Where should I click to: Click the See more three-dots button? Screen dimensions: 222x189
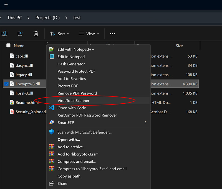tap(112, 34)
